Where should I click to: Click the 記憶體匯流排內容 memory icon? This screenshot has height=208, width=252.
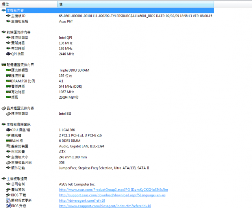point(4,64)
